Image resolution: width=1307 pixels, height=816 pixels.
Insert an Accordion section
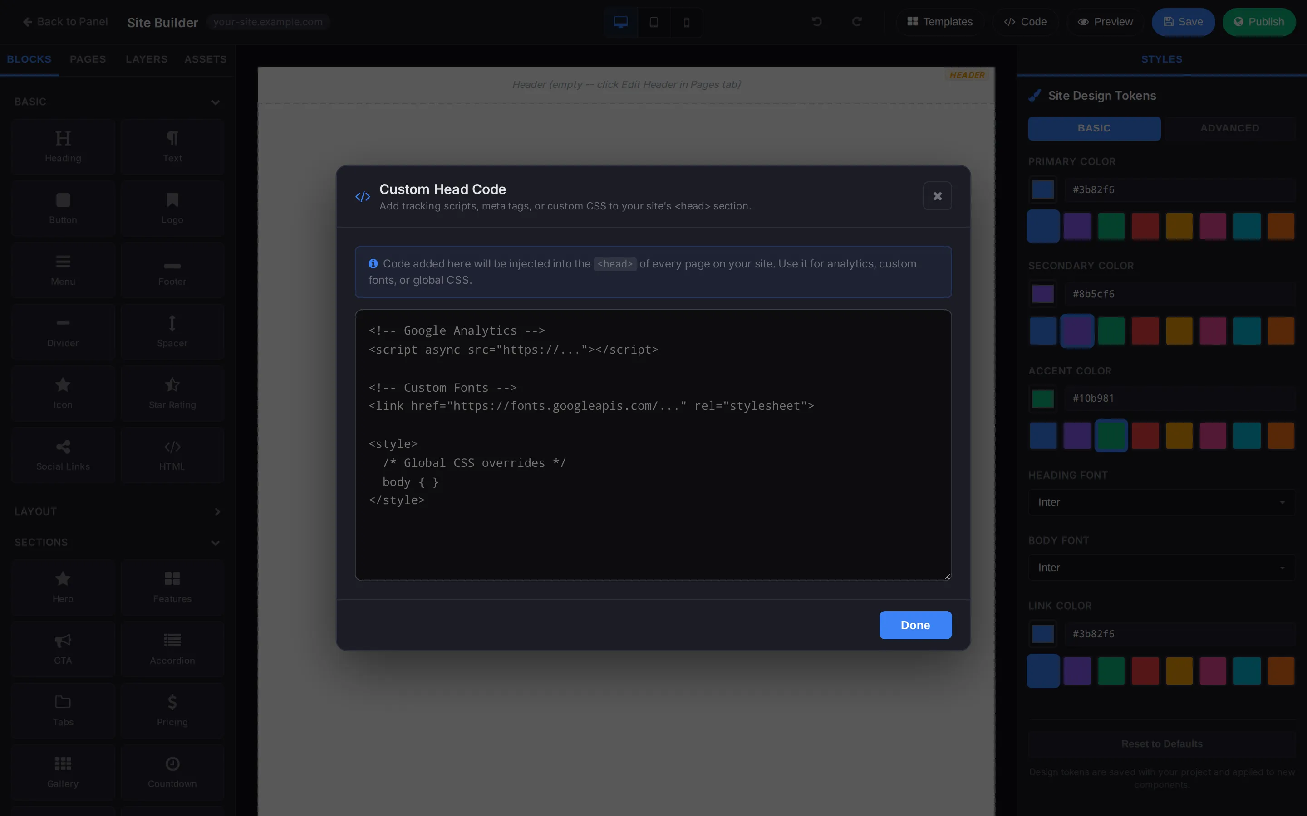click(x=172, y=649)
